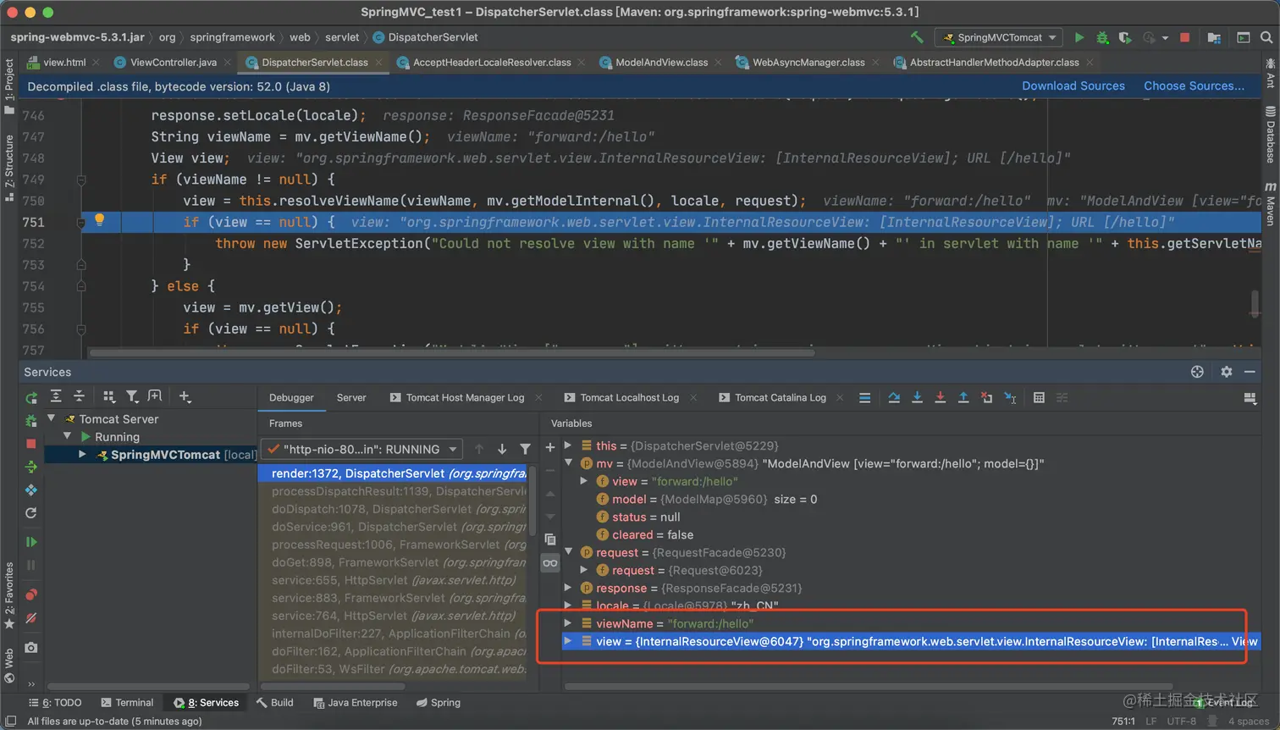
Task: Open Java Enterprise tool window
Action: [355, 703]
